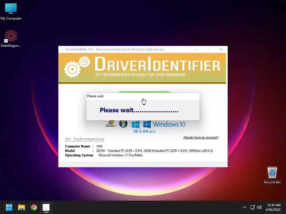286x214 pixels.
Task: Click "Microsoft Windows 11 Pro/64bits" text
Action: tap(121, 155)
